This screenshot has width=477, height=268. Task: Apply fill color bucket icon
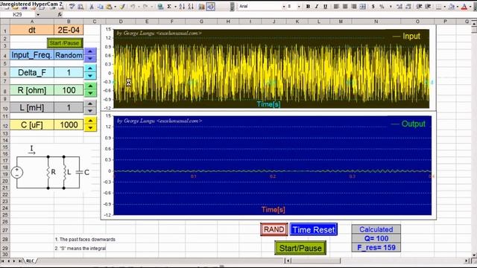pos(452,6)
